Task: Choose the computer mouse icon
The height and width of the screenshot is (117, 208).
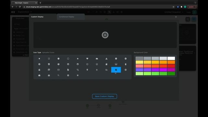Action: 126,64
